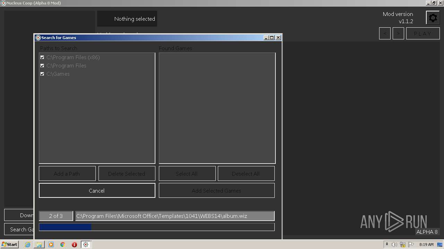Select the C:\Games path entry
This screenshot has width=444, height=249.
58,74
